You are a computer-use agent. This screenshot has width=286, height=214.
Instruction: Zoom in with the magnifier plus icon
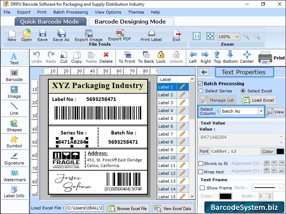[246, 36]
